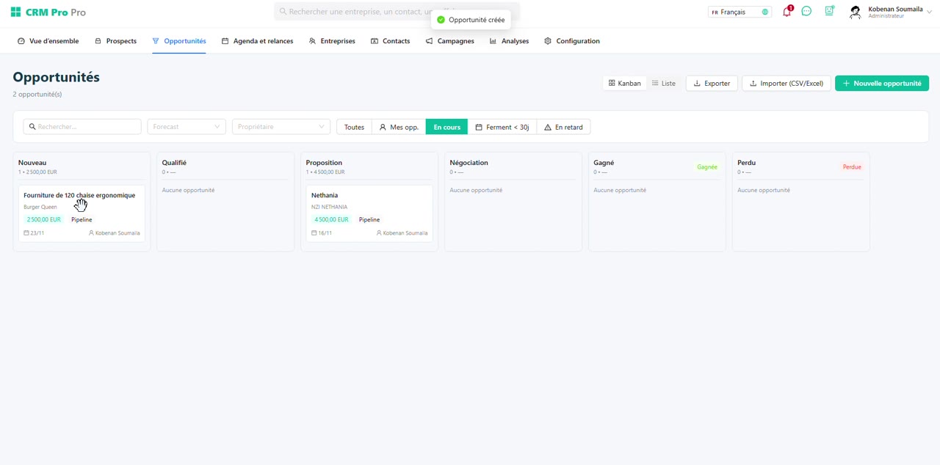Switch to the Entreprises tab
The height and width of the screenshot is (465, 940).
[332, 41]
